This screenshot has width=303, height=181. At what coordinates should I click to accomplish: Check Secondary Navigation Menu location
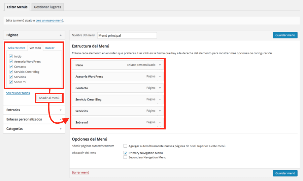click(125, 157)
